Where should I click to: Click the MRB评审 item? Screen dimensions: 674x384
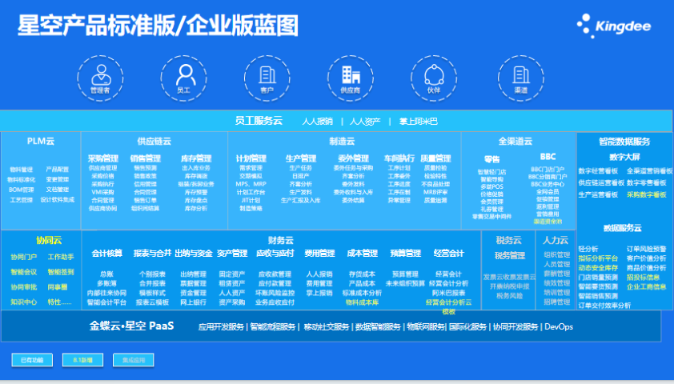pos(435,192)
